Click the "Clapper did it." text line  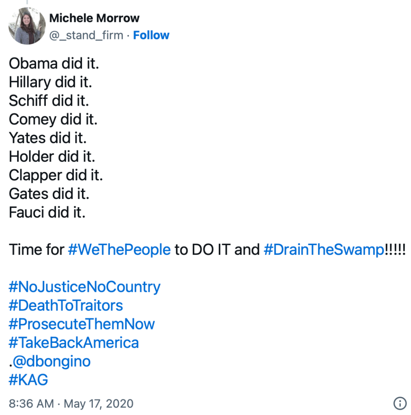click(56, 175)
